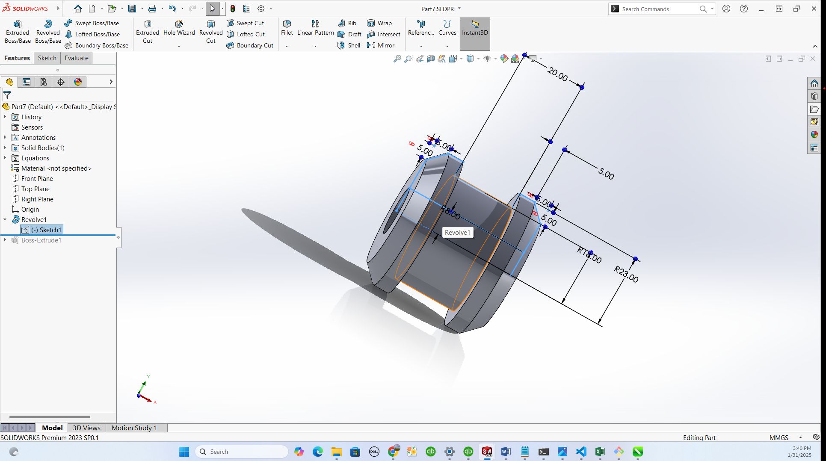Select the Revolved Cut tool
The height and width of the screenshot is (461, 826).
[x=211, y=32]
